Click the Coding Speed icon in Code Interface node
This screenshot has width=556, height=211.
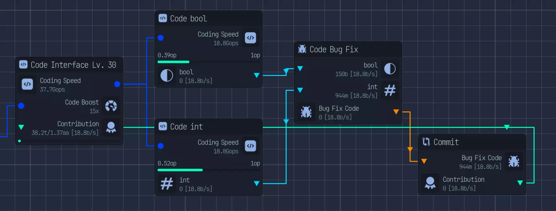(x=27, y=84)
